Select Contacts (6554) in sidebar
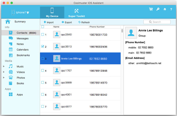177x116 pixels. point(21,33)
